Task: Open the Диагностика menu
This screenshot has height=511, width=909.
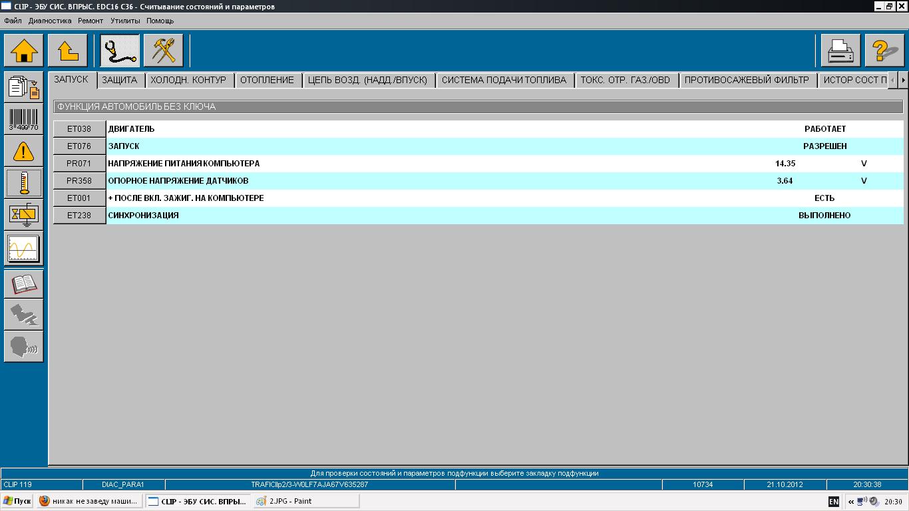Action: click(x=51, y=21)
